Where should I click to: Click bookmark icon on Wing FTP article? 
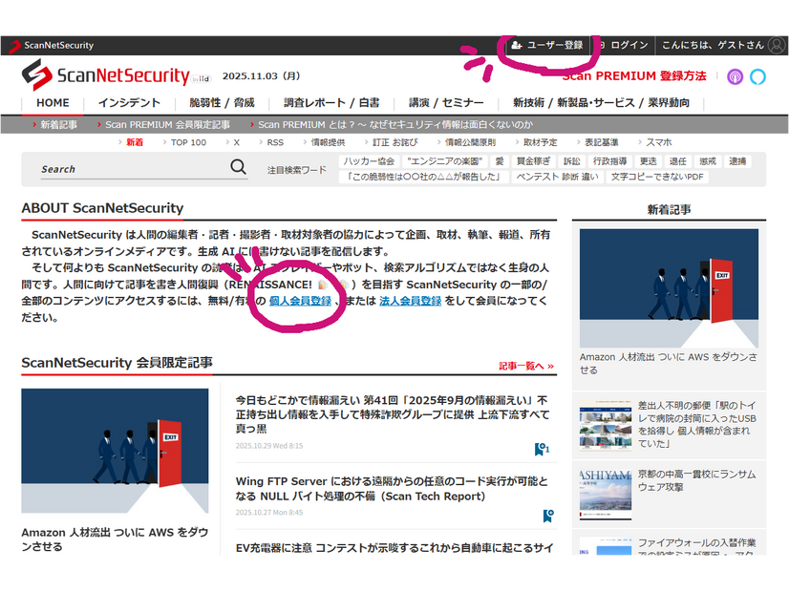click(x=547, y=516)
